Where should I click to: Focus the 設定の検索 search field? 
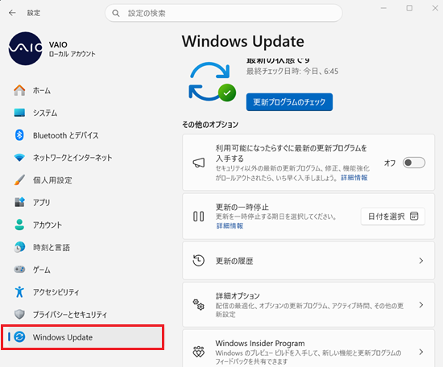(224, 13)
